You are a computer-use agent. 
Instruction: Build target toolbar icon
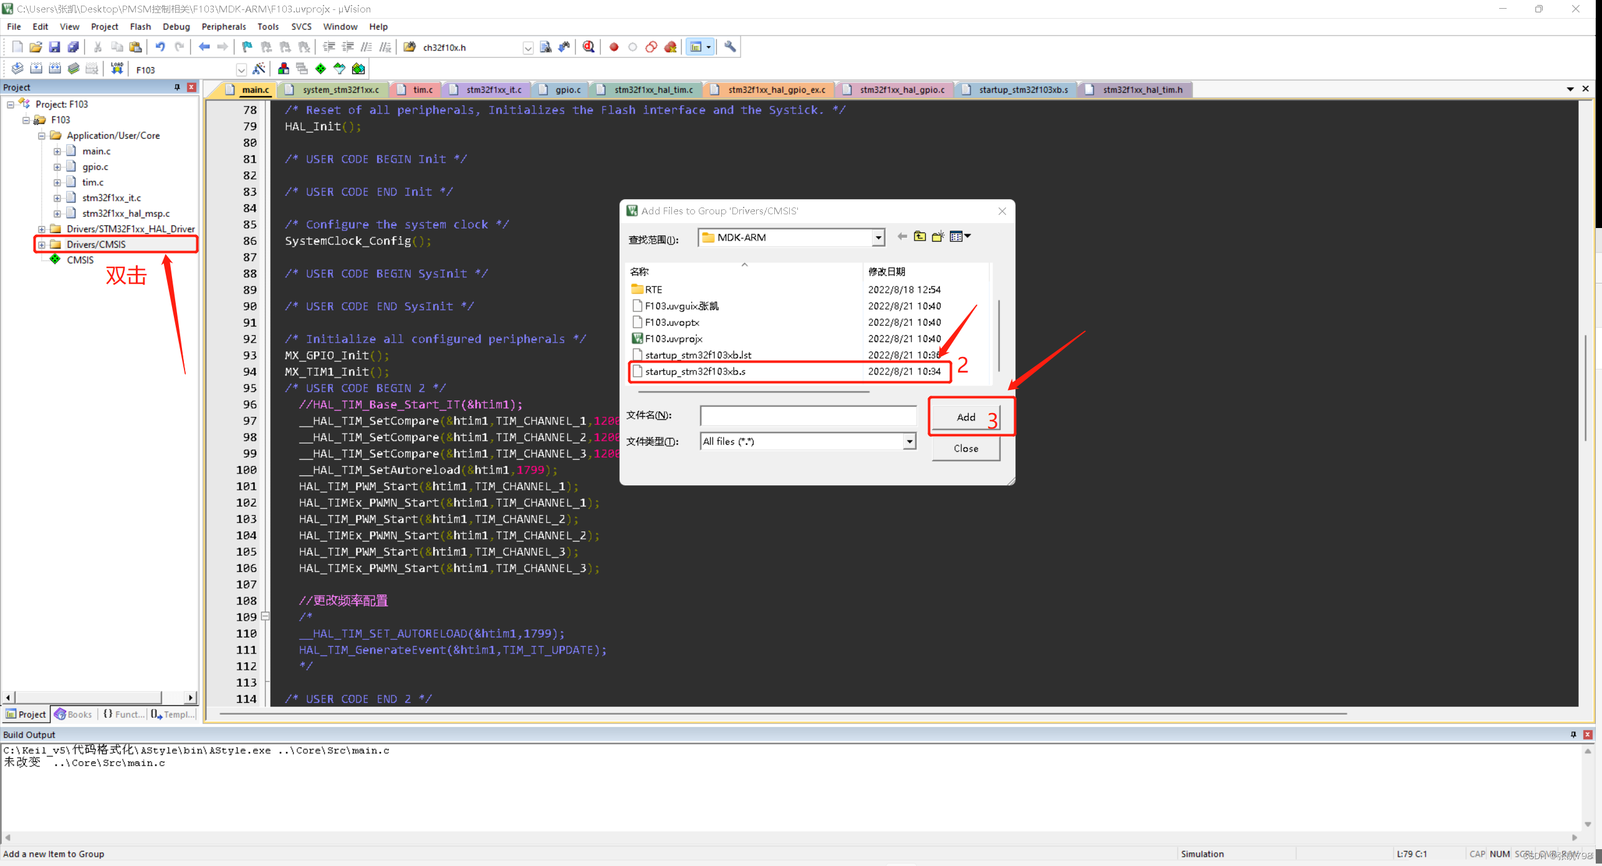(x=36, y=69)
